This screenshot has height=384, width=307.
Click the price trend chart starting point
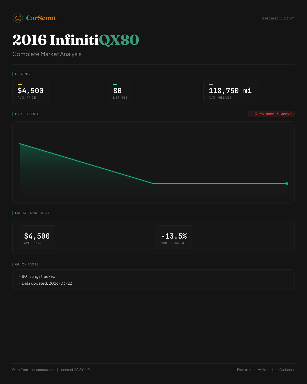pyautogui.click(x=20, y=144)
